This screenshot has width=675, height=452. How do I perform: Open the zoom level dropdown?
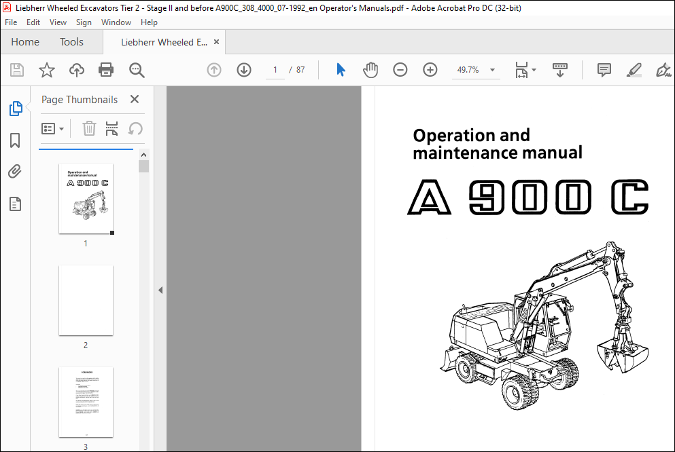coord(492,70)
